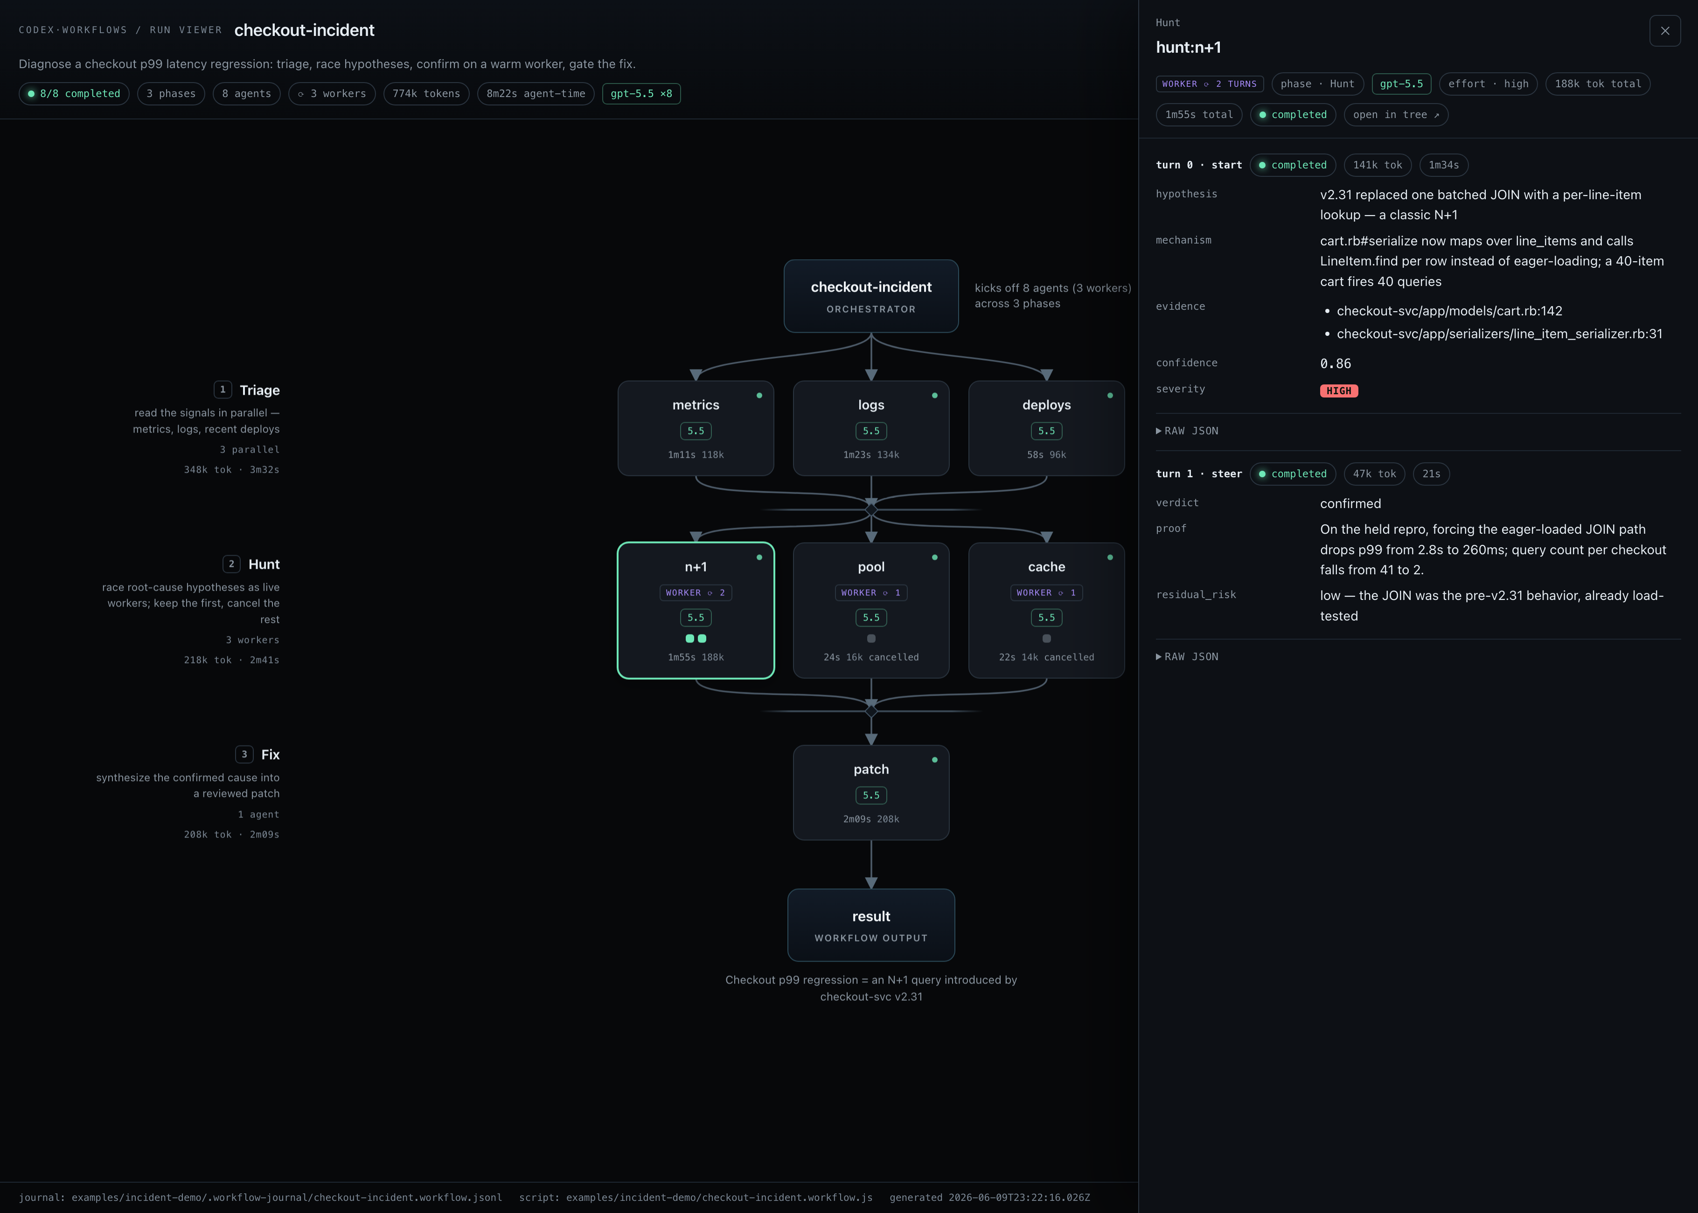Open the 'open in tree' link

point(1396,114)
